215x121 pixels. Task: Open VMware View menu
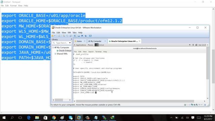(64, 33)
